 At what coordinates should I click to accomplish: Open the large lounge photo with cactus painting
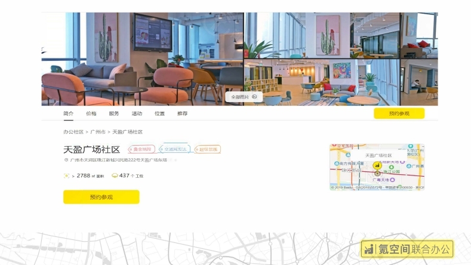[143, 59]
